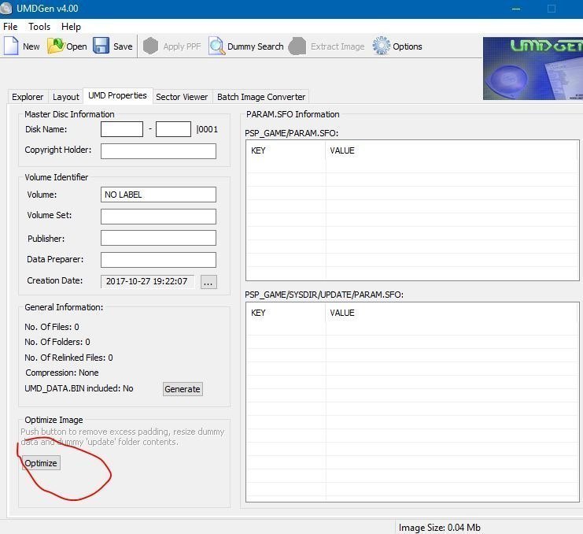Click VALUE column header in UPDATE/PARAM.SFO table
The width and height of the screenshot is (583, 534).
[x=452, y=313]
